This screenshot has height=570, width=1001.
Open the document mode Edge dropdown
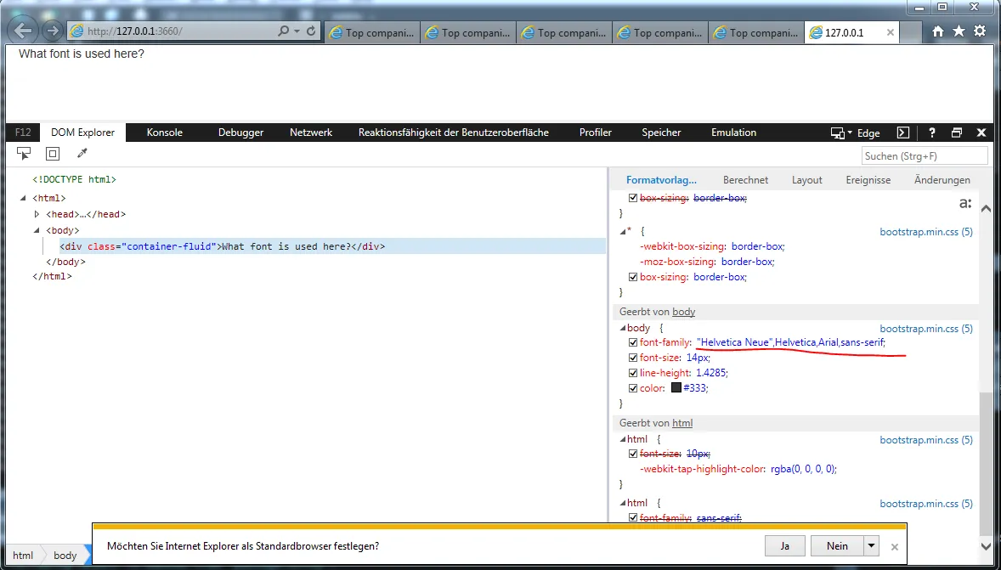pyautogui.click(x=856, y=133)
